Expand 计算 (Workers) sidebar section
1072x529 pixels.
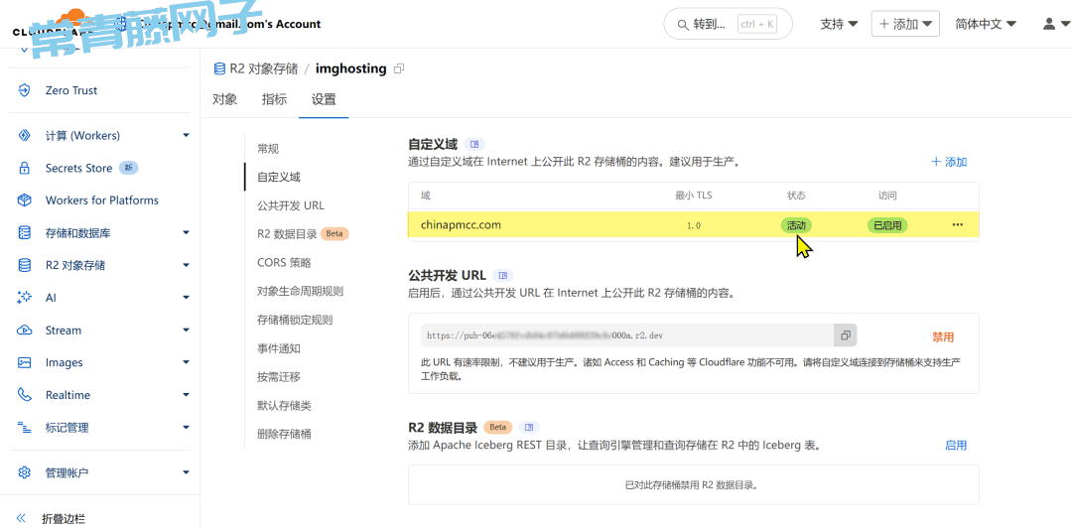coord(186,135)
